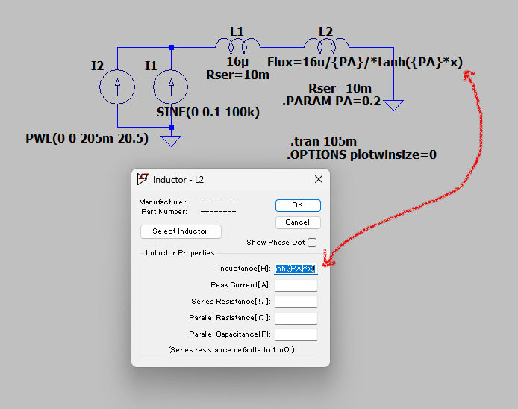Click the ground symbol below I1
This screenshot has width=518, height=409.
pyautogui.click(x=172, y=140)
